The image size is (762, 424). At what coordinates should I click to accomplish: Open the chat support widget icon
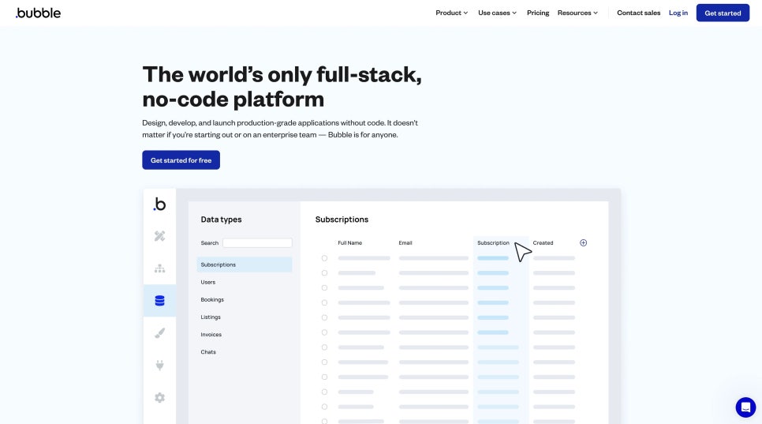[x=745, y=407]
